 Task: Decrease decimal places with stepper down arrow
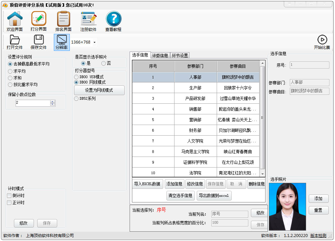click(x=53, y=104)
